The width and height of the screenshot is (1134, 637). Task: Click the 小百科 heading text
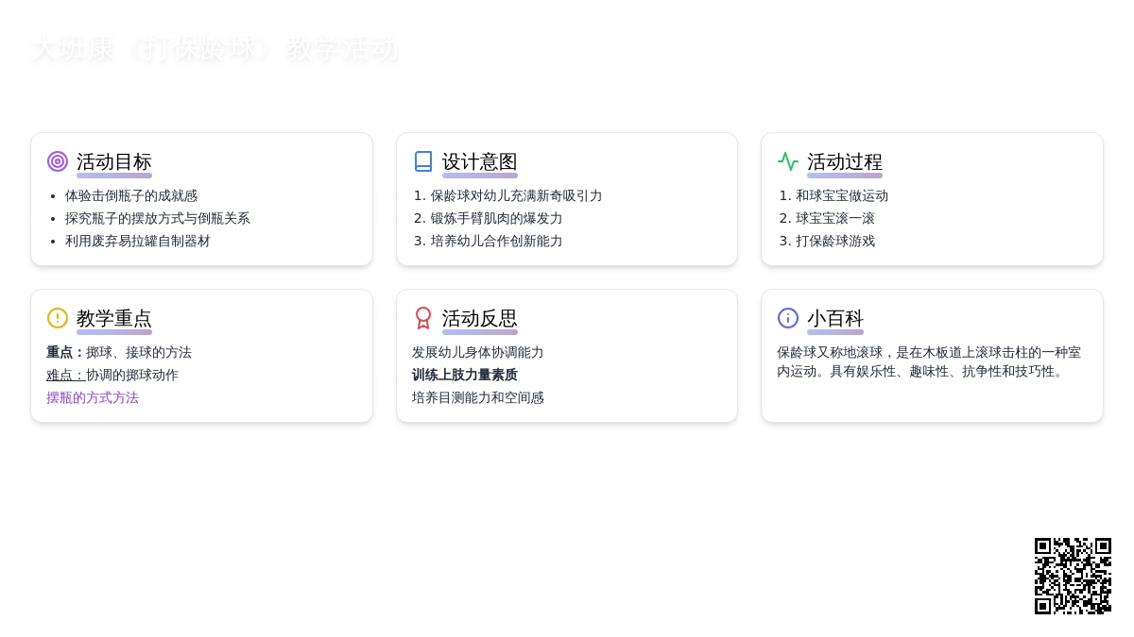[x=834, y=319]
